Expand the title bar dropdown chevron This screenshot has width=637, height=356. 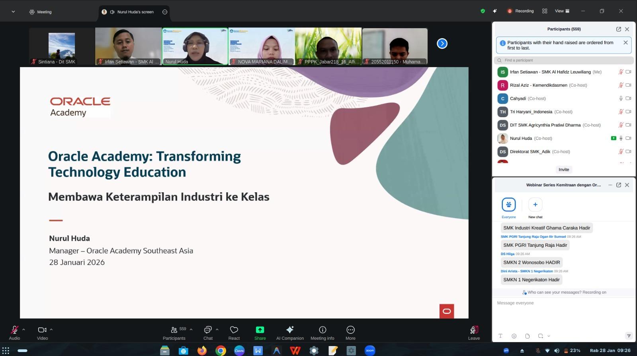point(13,12)
